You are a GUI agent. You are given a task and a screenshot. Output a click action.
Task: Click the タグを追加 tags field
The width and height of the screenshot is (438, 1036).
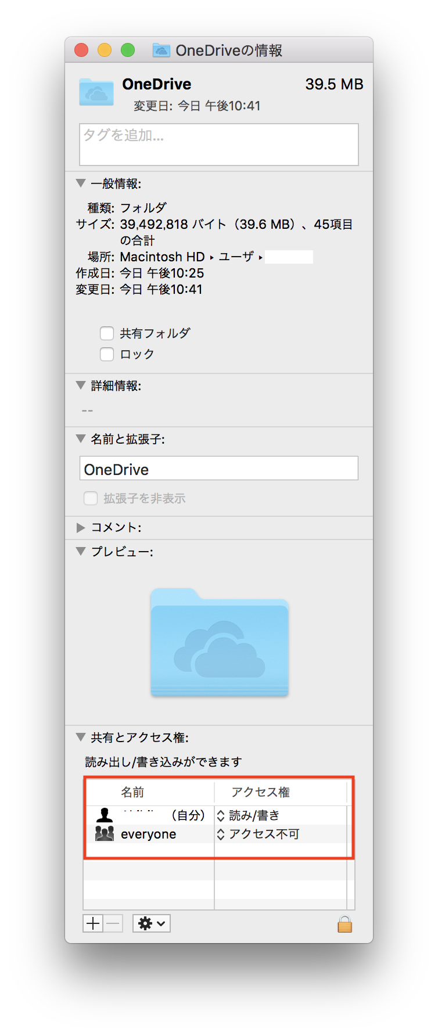218,145
